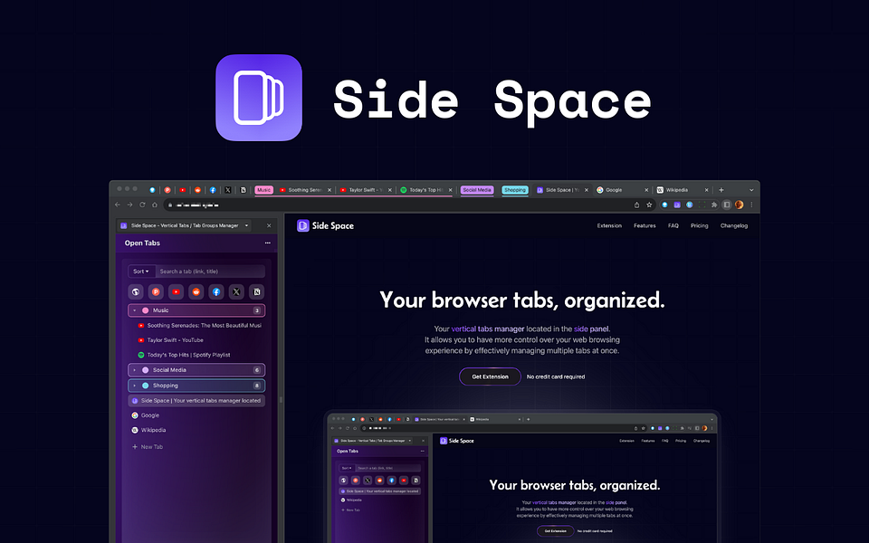Expand the Social Media tab group
The image size is (869, 543).
133,370
